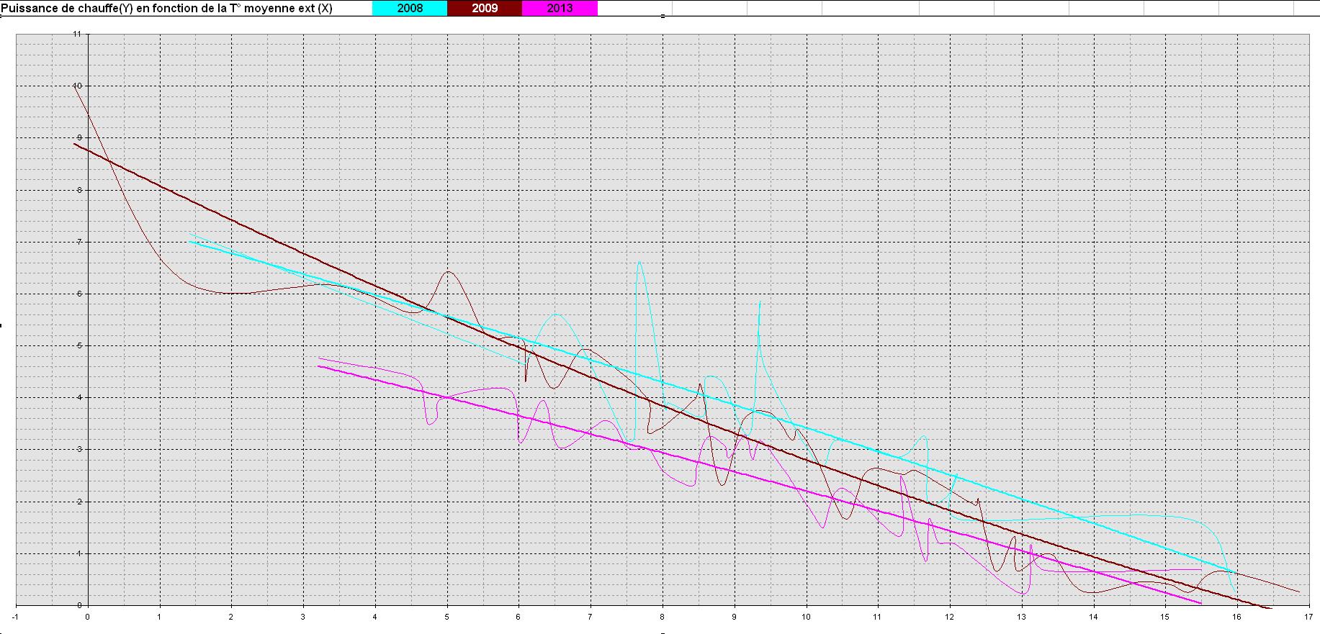Click the x-axis label 17
1320x634 pixels.
pyautogui.click(x=1308, y=616)
